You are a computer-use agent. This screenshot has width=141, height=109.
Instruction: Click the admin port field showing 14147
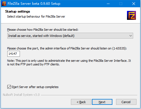[13, 54]
